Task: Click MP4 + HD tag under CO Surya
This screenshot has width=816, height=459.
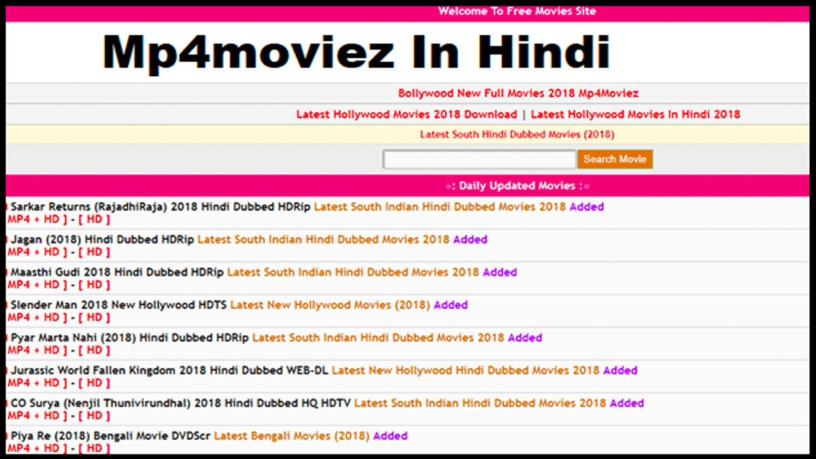Action: (x=37, y=415)
